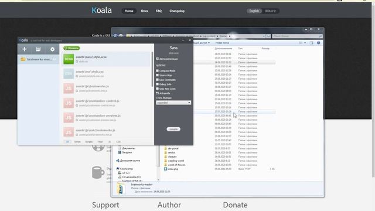
Task: Sort by Size column in Explorer
Action: tap(265, 48)
